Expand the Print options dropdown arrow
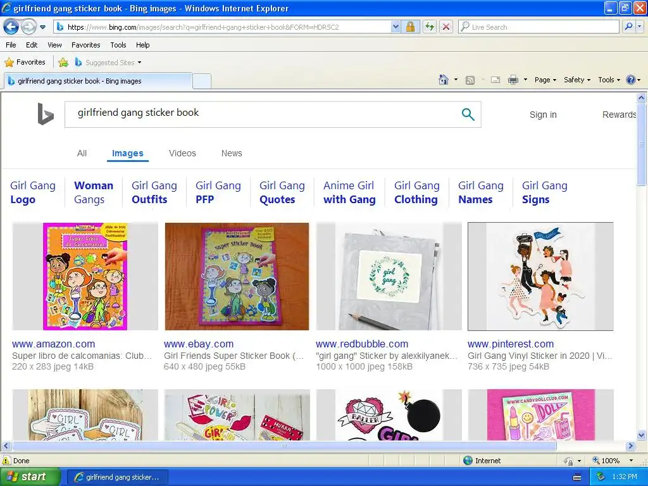The width and height of the screenshot is (648, 486). point(525,80)
